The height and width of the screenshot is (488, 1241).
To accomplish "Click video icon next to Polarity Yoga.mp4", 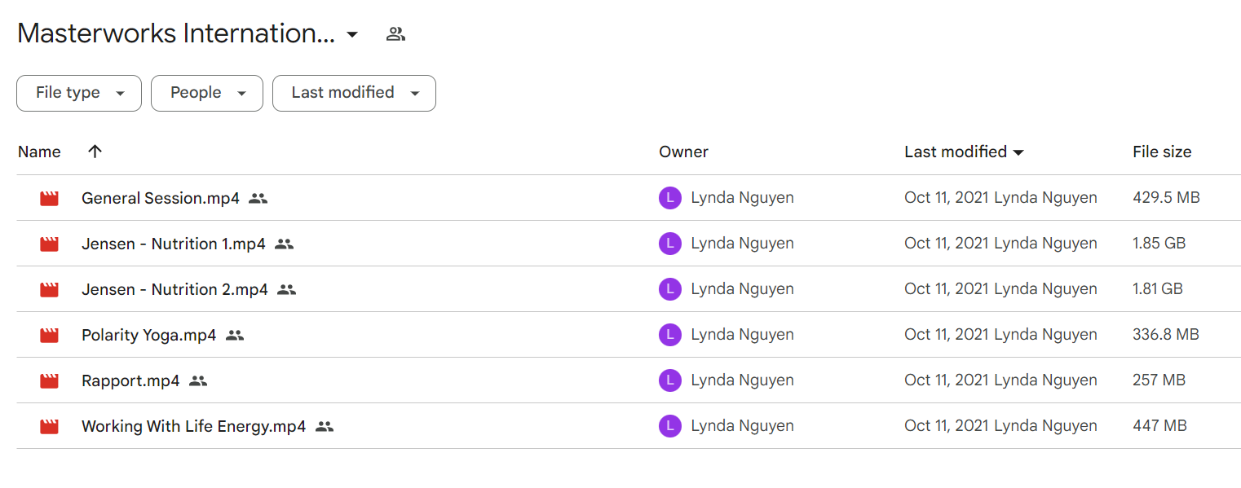I will click(x=50, y=335).
